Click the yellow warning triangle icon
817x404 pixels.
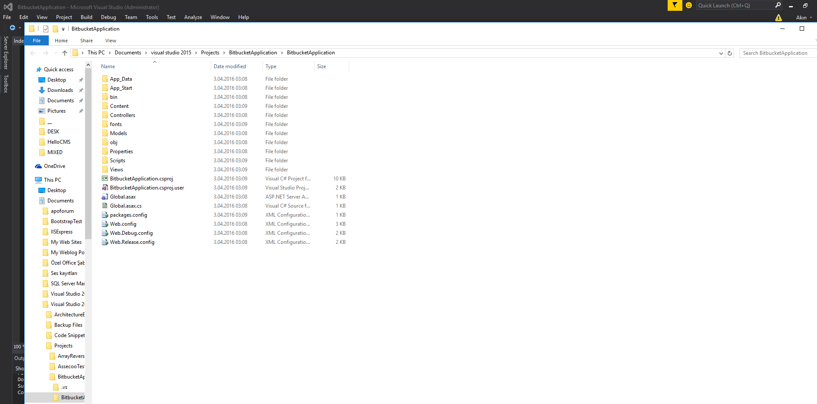pyautogui.click(x=779, y=18)
